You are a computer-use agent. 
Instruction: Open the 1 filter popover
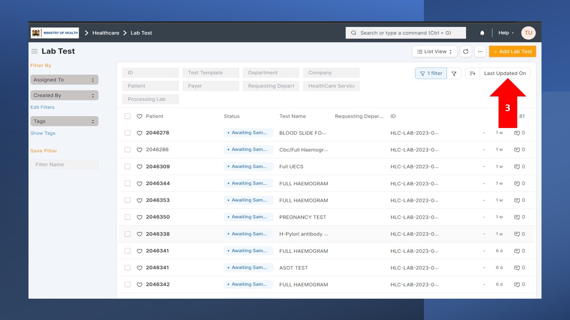[x=431, y=73]
